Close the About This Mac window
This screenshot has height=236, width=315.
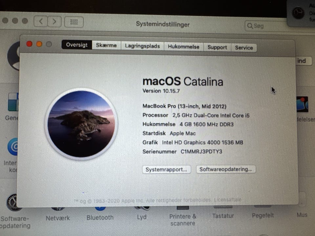coord(30,44)
